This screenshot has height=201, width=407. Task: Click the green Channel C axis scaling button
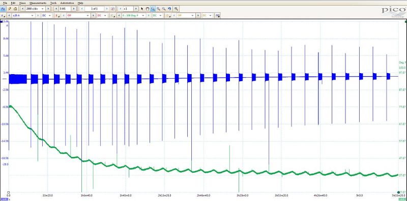(x=403, y=199)
